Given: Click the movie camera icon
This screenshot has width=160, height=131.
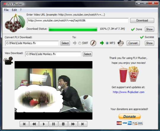Looking at the screenshot, I should tap(8, 61).
